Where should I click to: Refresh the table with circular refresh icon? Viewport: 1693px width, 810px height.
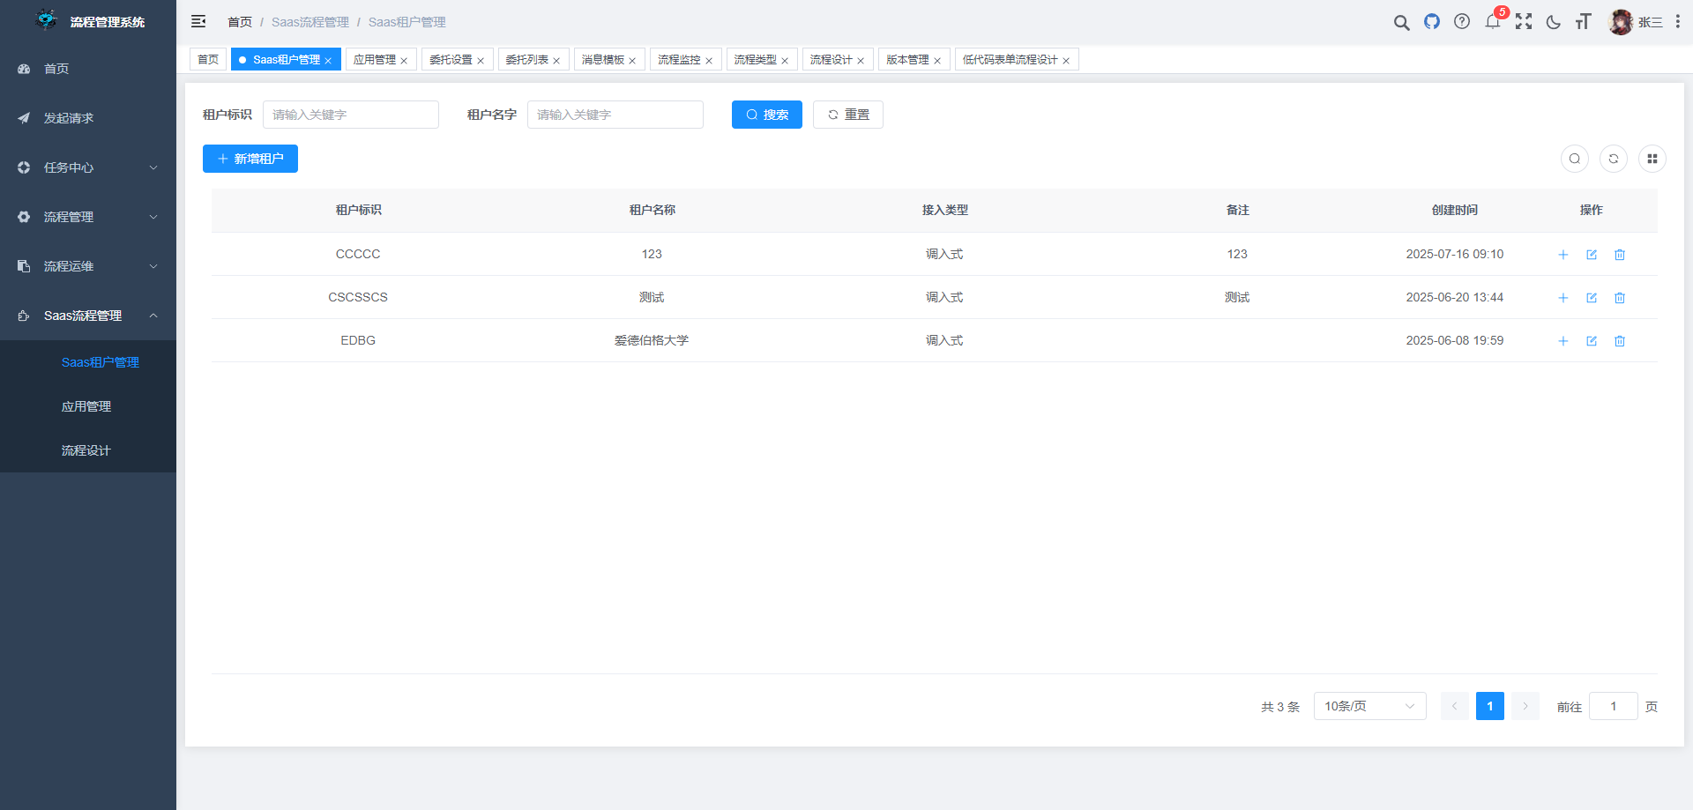click(x=1613, y=159)
